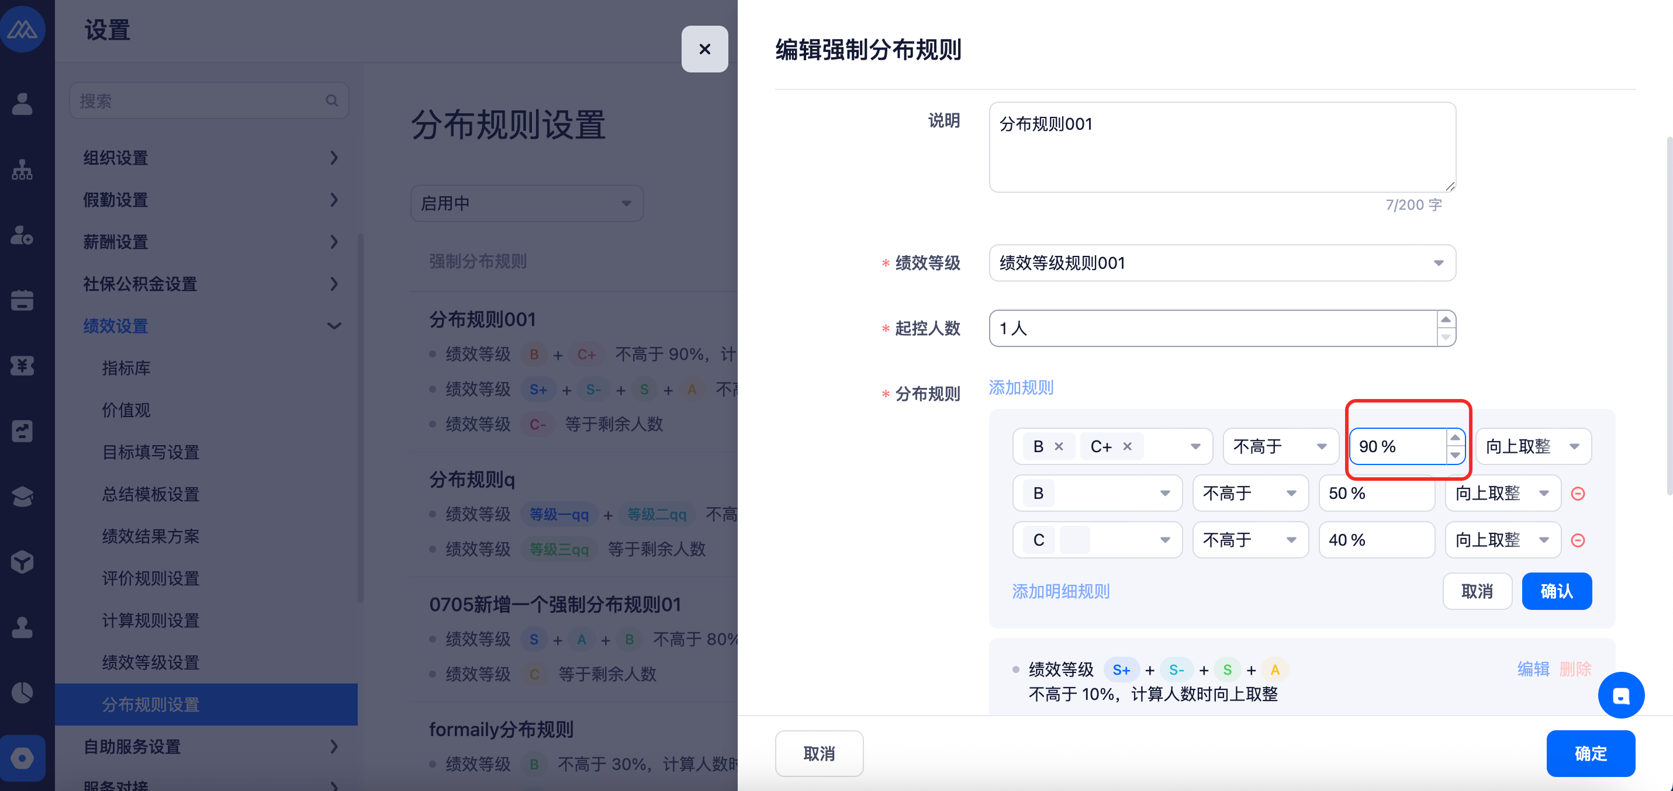
Task: Open the pie chart reports sidebar icon
Action: (23, 693)
